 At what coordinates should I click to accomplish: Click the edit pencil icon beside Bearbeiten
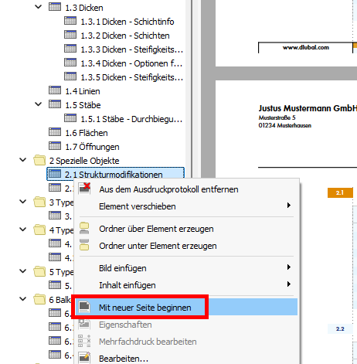coord(84,357)
